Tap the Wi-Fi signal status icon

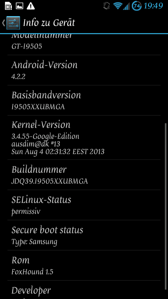tap(118, 6)
